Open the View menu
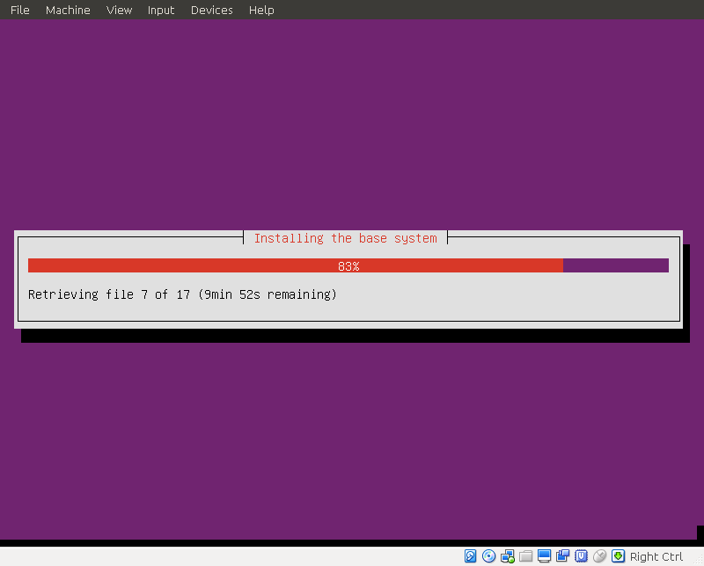This screenshot has width=704, height=566. [x=119, y=11]
